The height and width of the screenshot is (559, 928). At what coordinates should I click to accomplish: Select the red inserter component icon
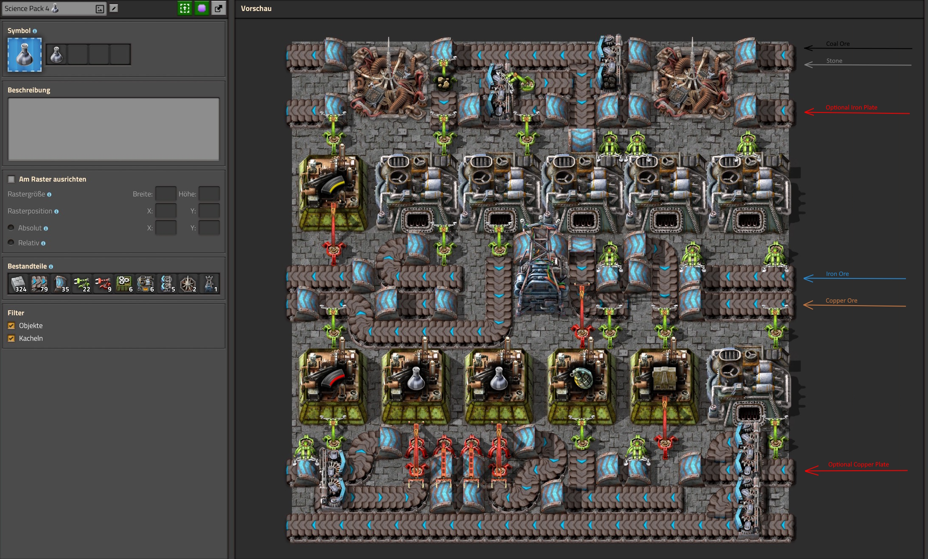pyautogui.click(x=103, y=284)
